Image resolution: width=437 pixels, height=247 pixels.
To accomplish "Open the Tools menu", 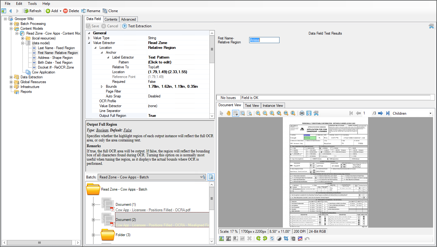I will (32, 4).
